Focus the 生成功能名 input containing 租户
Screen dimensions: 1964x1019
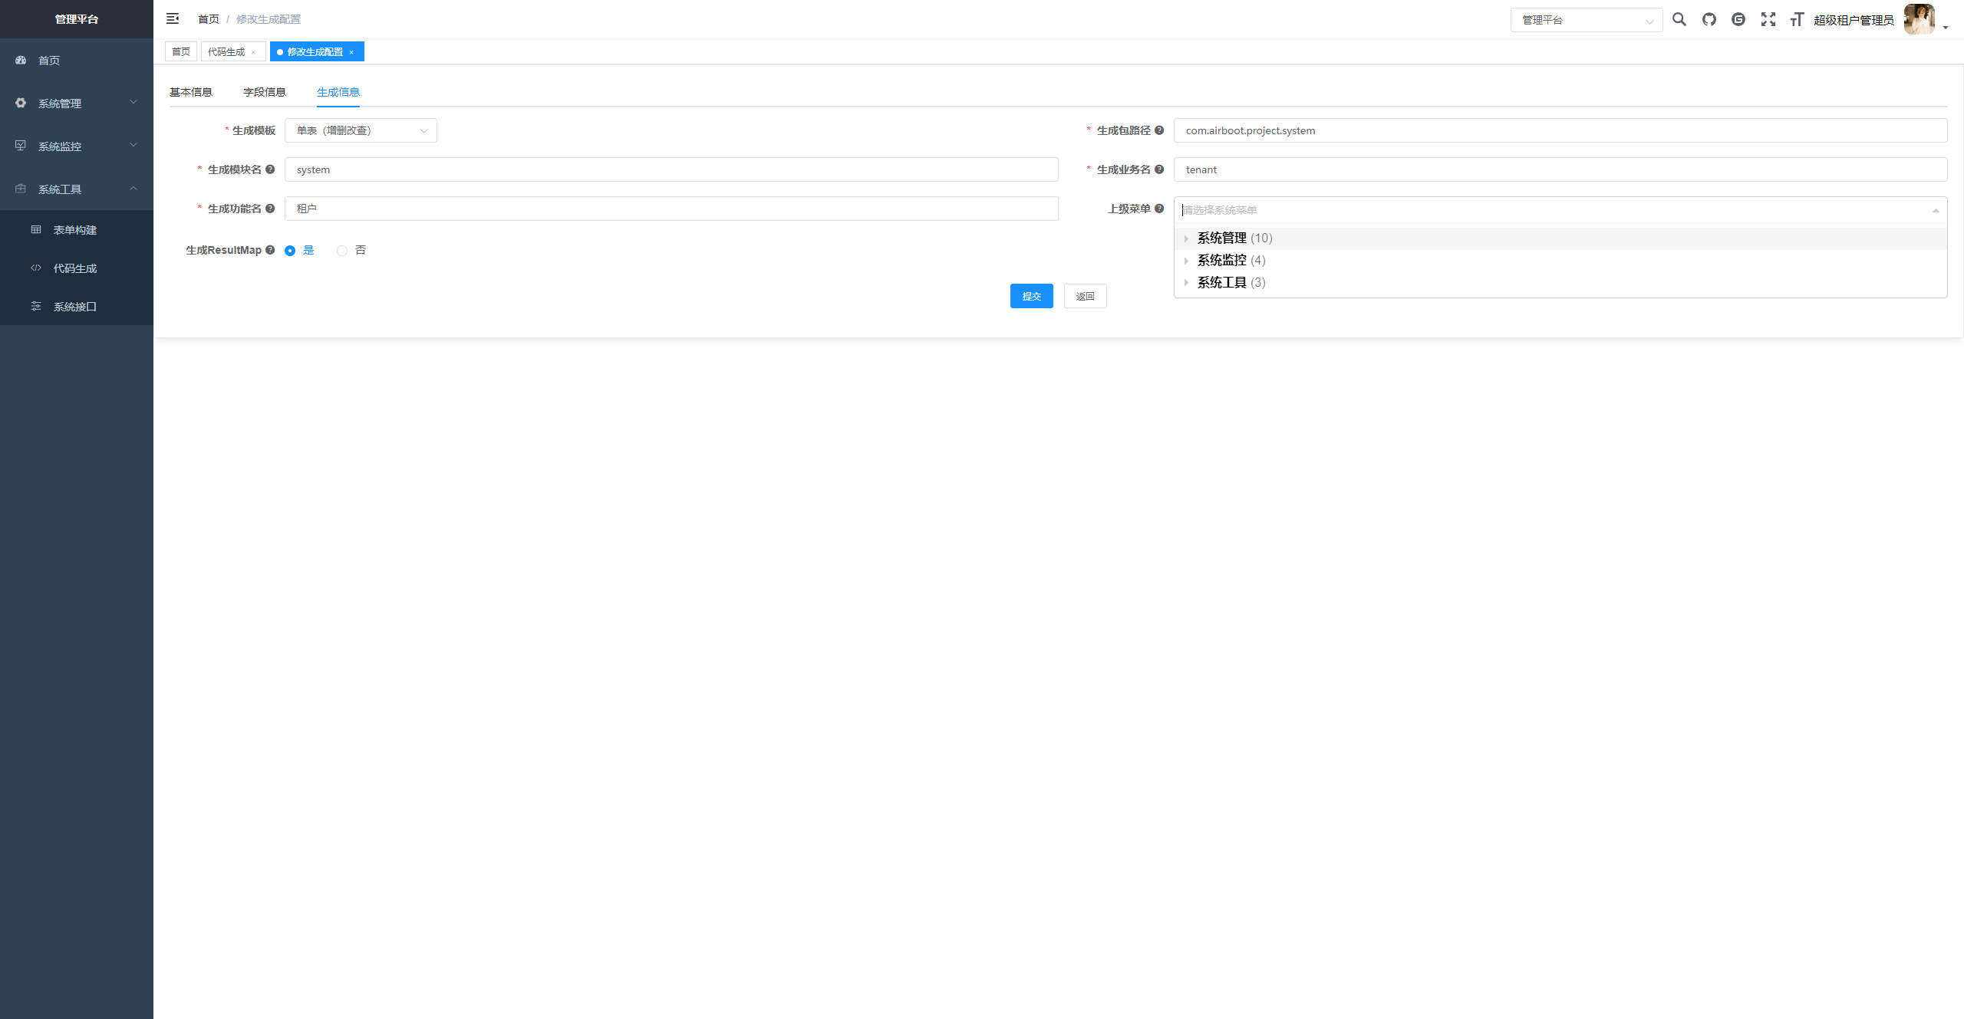pyautogui.click(x=671, y=209)
